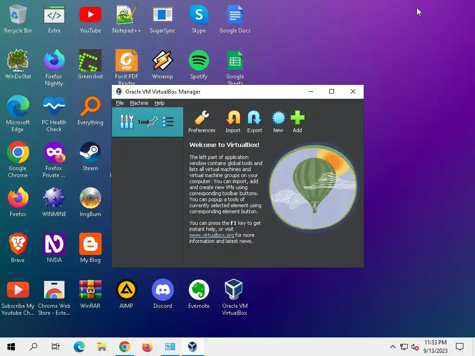Open File Explorer from the taskbar

(x=102, y=347)
